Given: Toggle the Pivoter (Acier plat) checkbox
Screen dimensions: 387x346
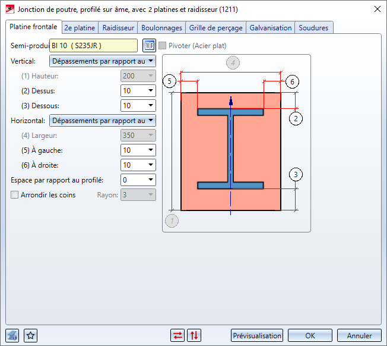Looking at the screenshot, I should tap(163, 45).
